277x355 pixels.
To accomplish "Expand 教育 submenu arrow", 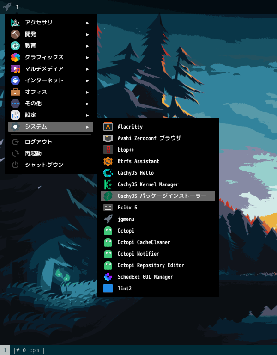I will pos(88,46).
